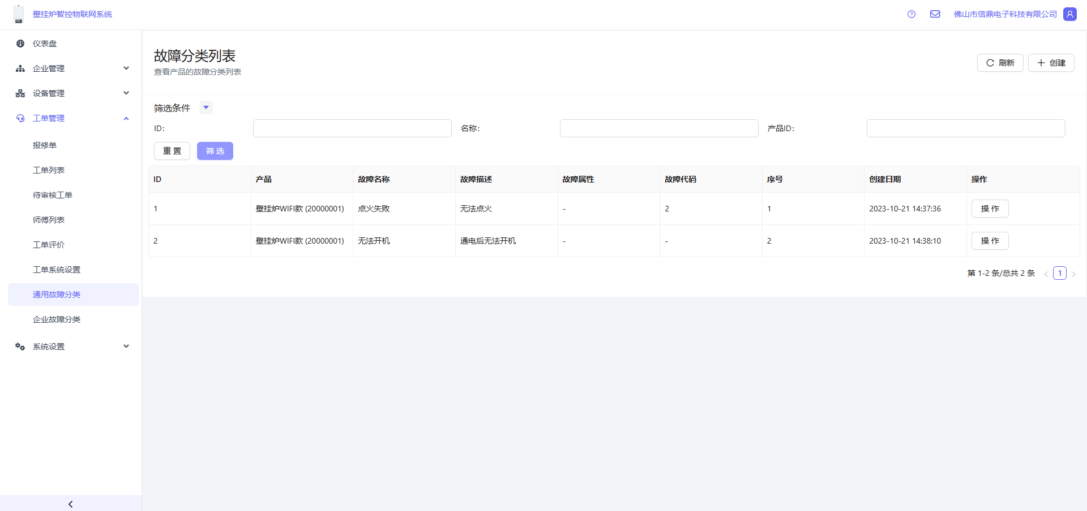Click the help question mark icon

click(x=911, y=14)
